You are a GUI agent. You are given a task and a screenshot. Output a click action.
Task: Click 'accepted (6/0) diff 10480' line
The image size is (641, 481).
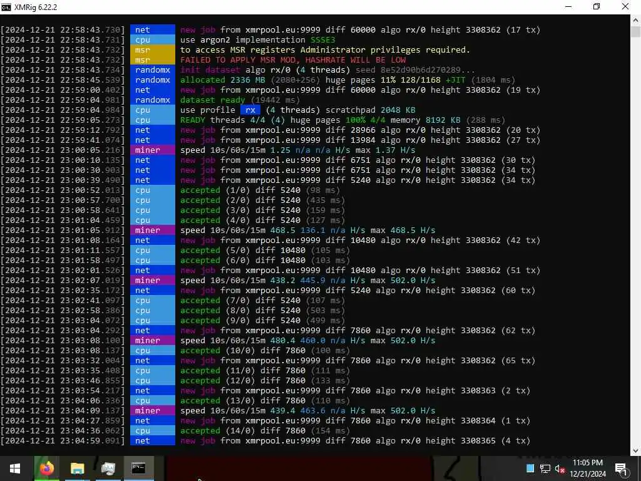point(265,260)
